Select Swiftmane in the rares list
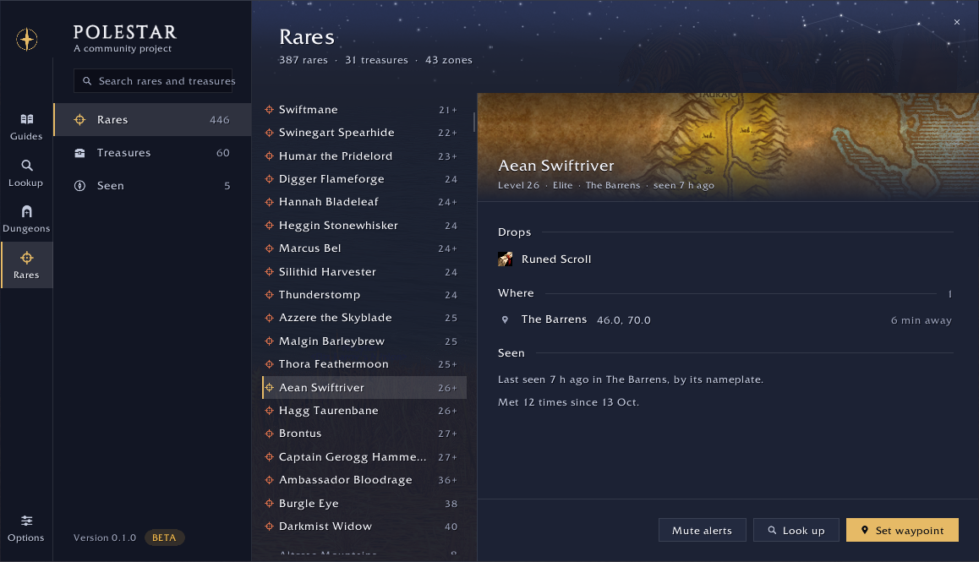Image resolution: width=979 pixels, height=562 pixels. (x=364, y=109)
